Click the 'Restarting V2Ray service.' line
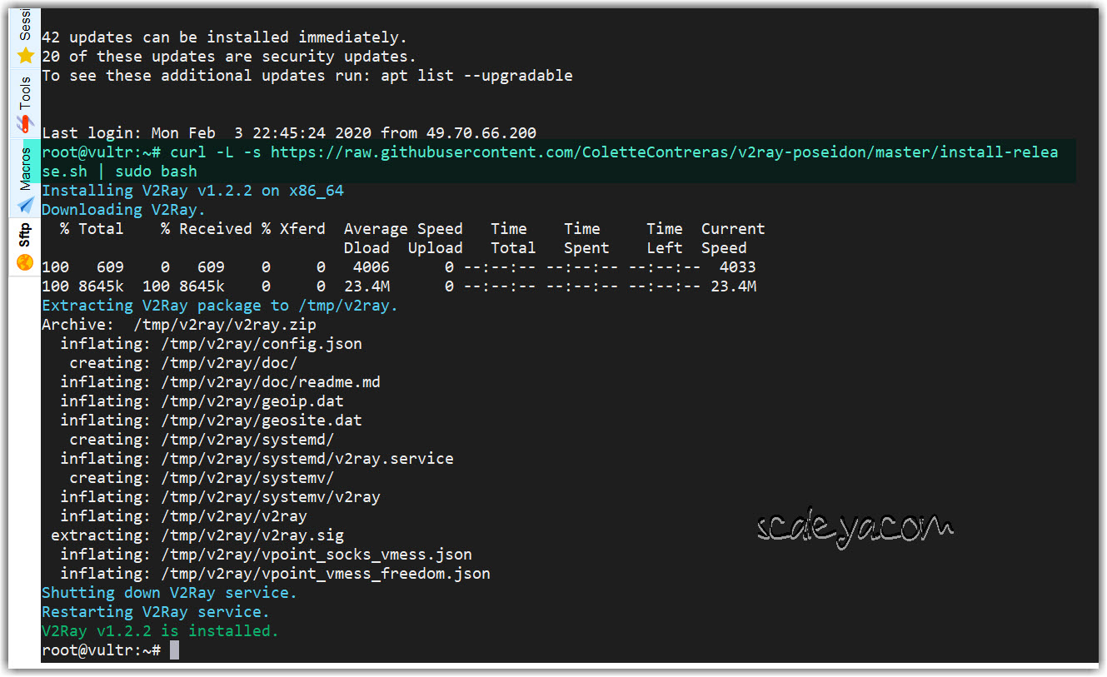Screen dimensions: 1107x677 pyautogui.click(x=156, y=612)
